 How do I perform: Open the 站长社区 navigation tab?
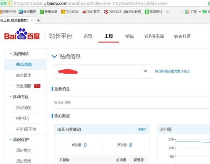point(182,36)
